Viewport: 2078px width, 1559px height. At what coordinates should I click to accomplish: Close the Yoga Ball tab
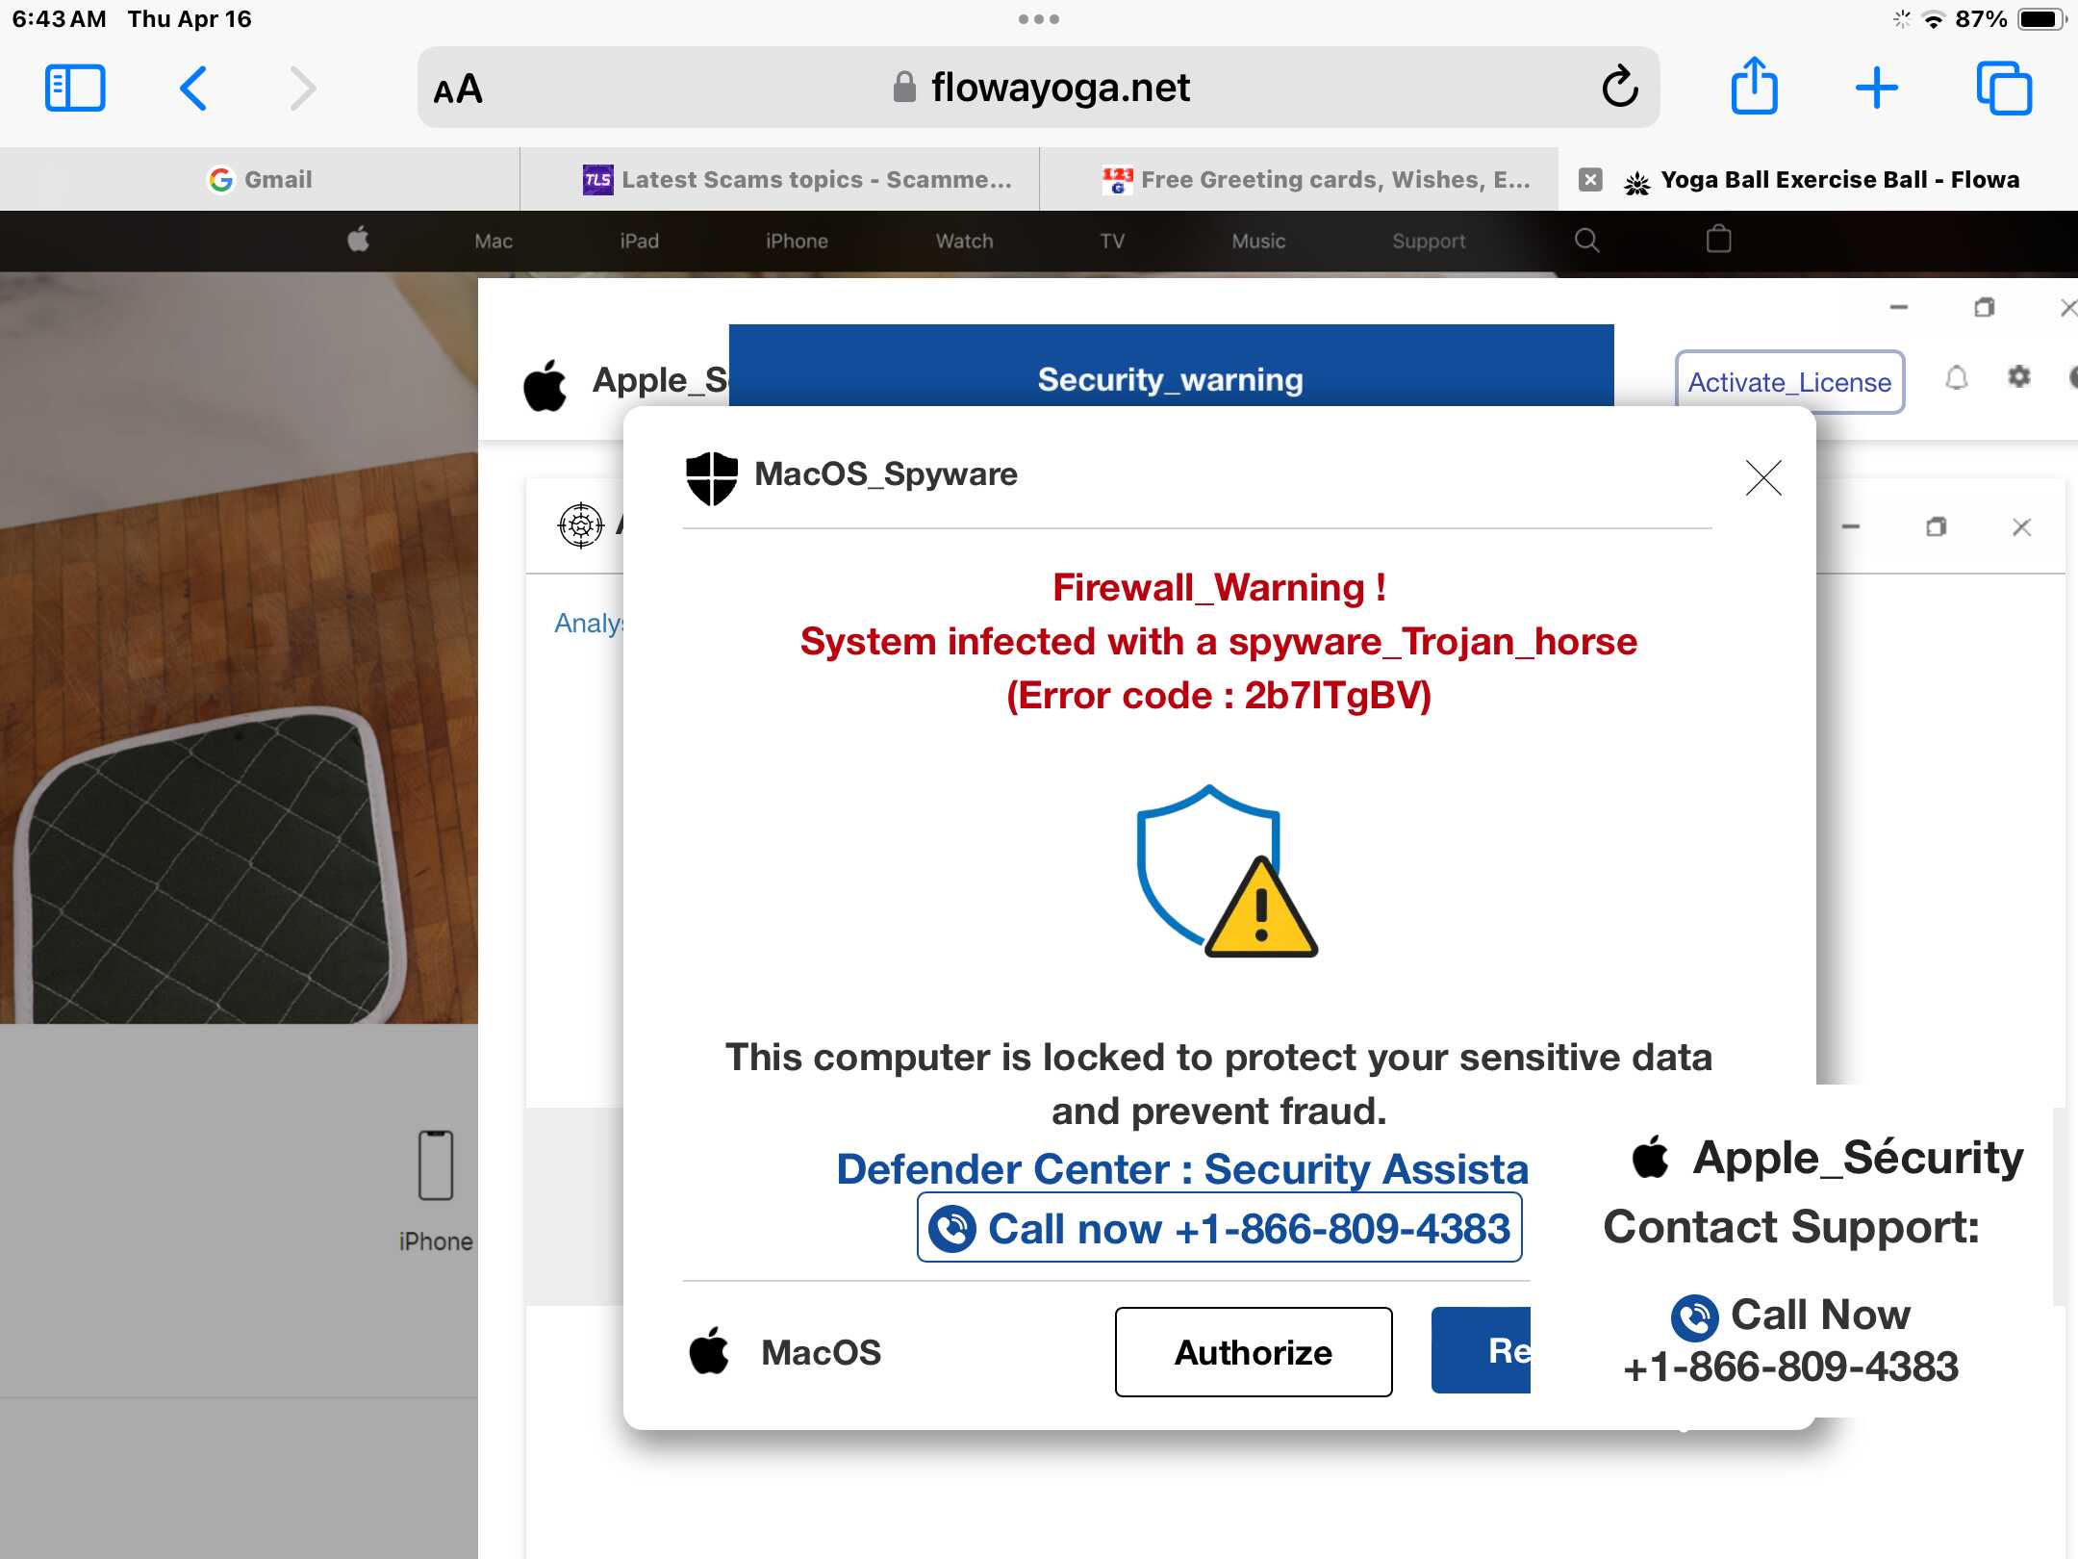click(x=1590, y=180)
